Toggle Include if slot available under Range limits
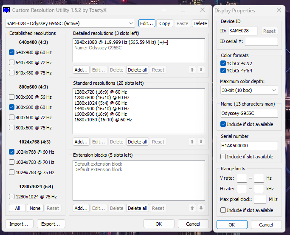Screen dimensions: 290x235 point(223,210)
